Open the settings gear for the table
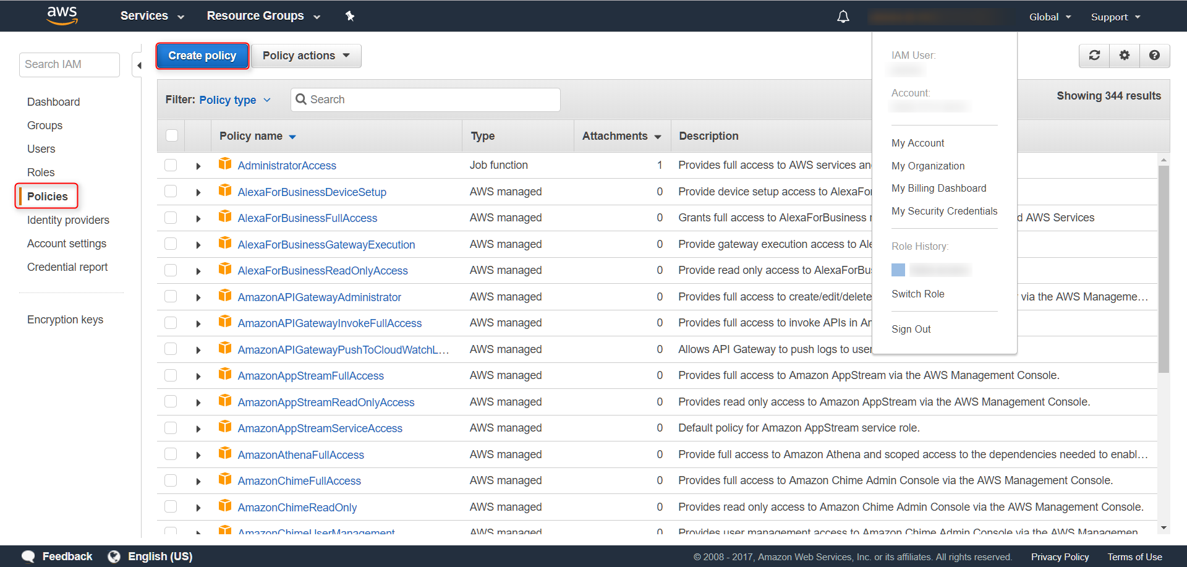Viewport: 1187px width, 567px height. [1125, 56]
